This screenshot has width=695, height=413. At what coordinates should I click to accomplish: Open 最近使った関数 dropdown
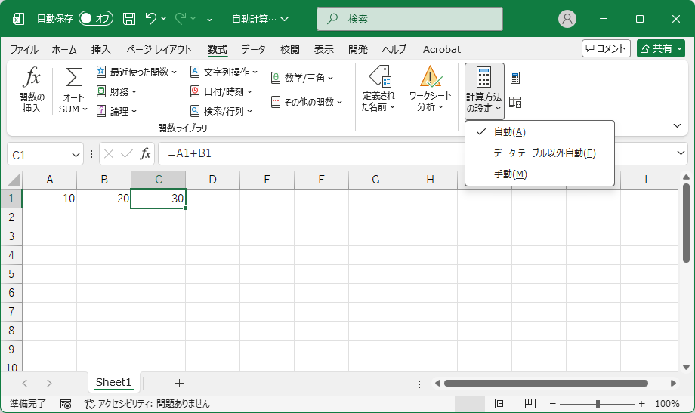point(137,72)
